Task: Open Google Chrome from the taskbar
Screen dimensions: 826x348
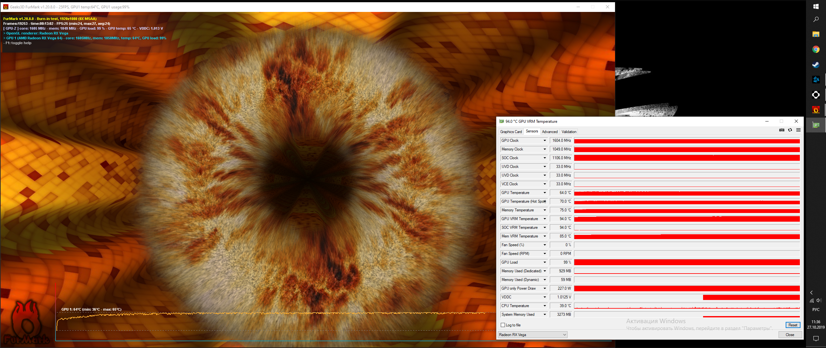Action: point(816,49)
